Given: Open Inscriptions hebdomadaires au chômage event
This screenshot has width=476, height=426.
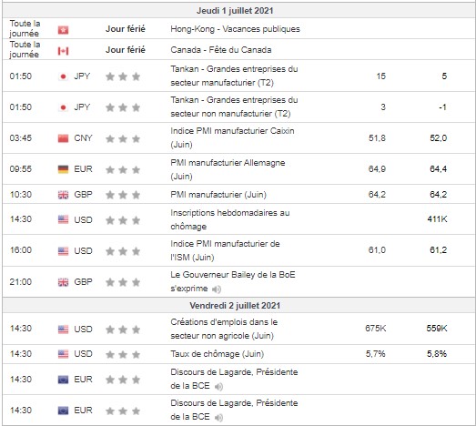Looking at the screenshot, I should pos(229,219).
